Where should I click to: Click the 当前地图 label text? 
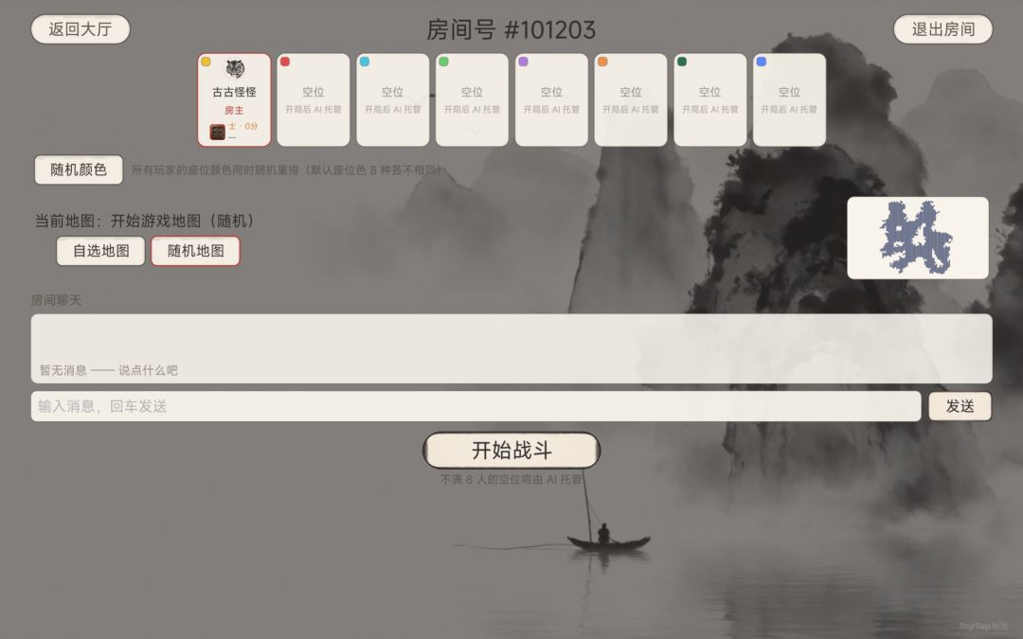point(144,221)
